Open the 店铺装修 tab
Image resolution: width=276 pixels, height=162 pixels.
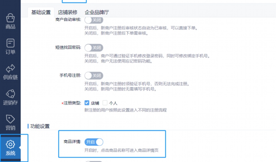[67, 12]
